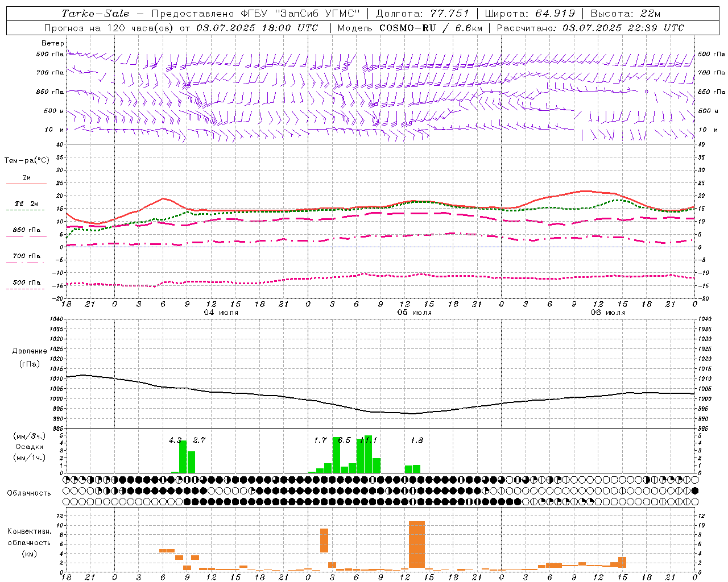Click the (гПа) unit under Давление

30,364
